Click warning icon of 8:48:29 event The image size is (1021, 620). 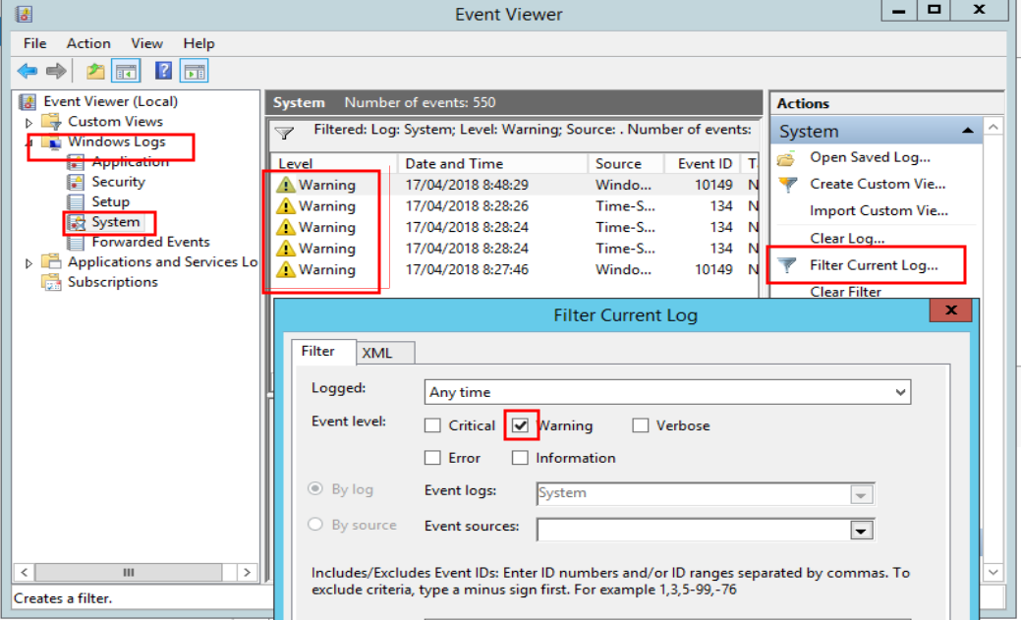tap(285, 185)
